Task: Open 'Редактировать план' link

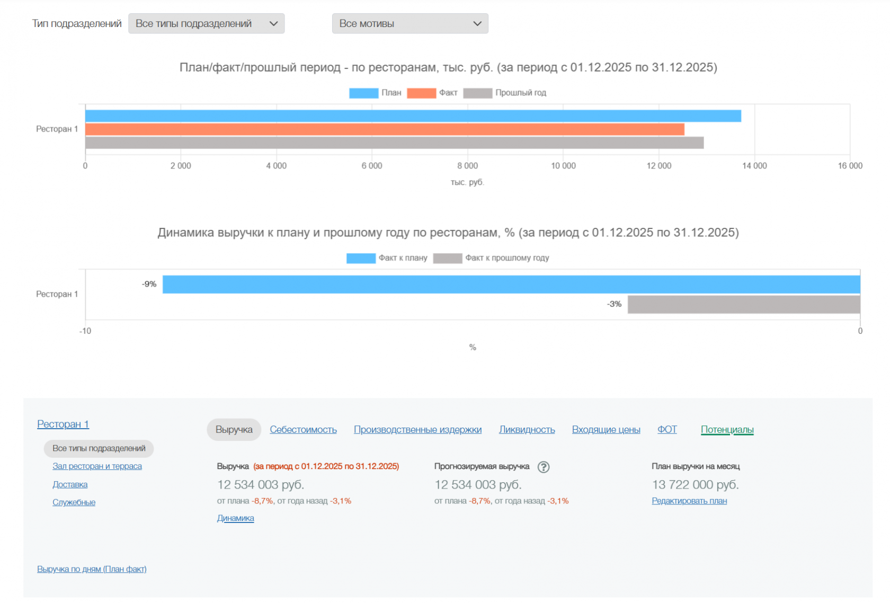Action: (689, 501)
